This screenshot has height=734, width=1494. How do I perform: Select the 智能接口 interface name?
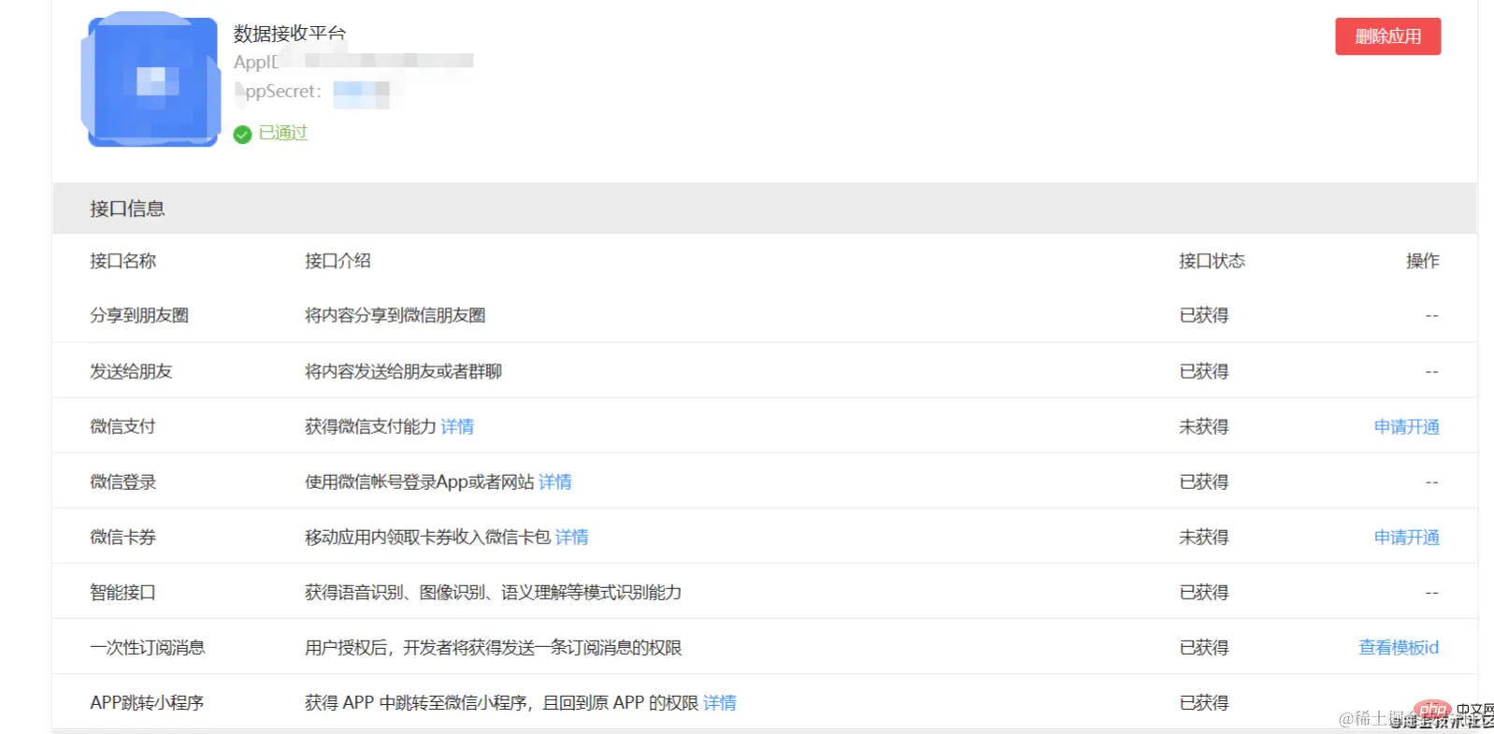coord(122,592)
